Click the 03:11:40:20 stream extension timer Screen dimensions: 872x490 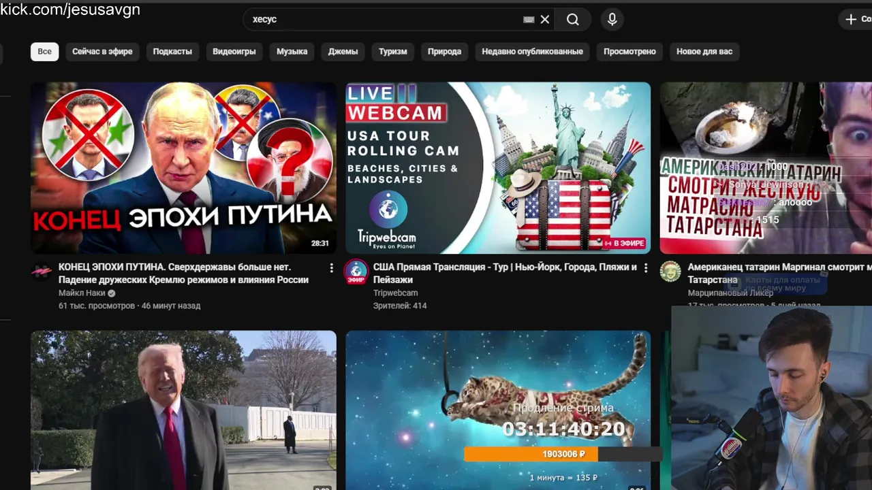click(x=563, y=429)
